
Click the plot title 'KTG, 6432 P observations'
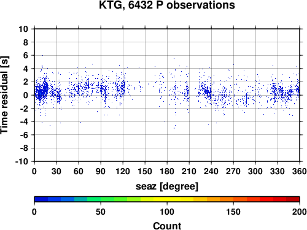[x=167, y=5]
